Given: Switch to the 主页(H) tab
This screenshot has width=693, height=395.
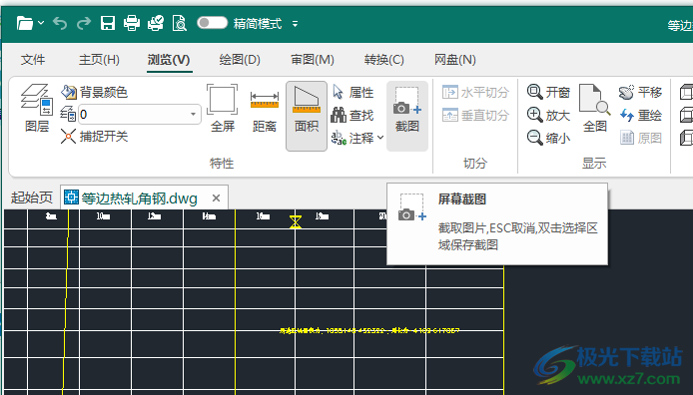Looking at the screenshot, I should 99,60.
